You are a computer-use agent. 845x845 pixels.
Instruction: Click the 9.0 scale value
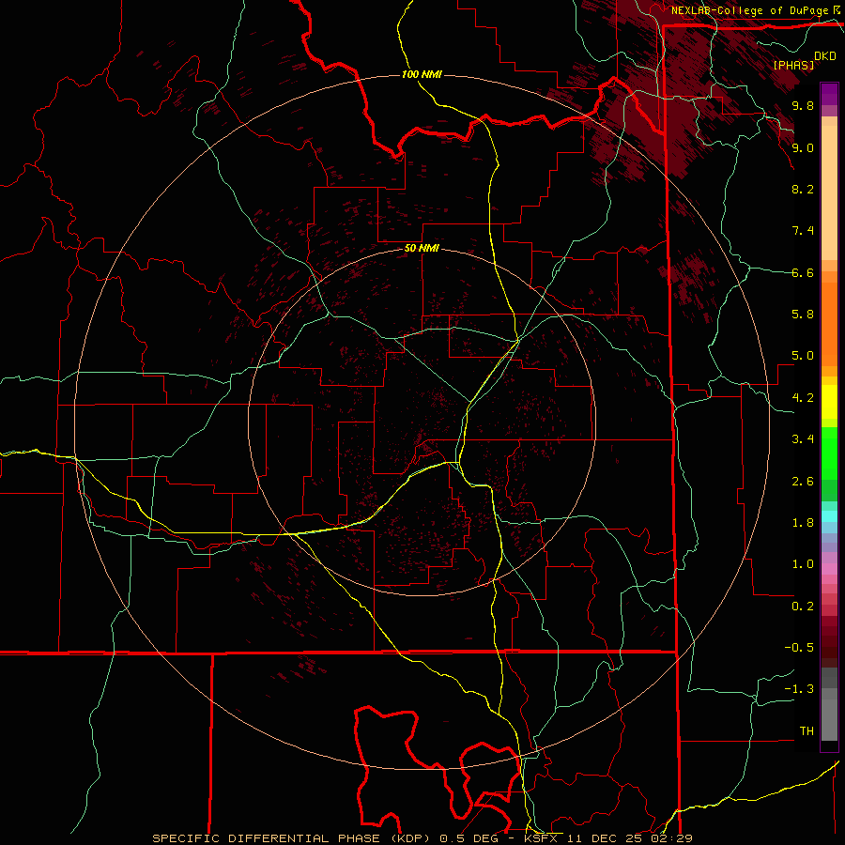[x=803, y=148]
